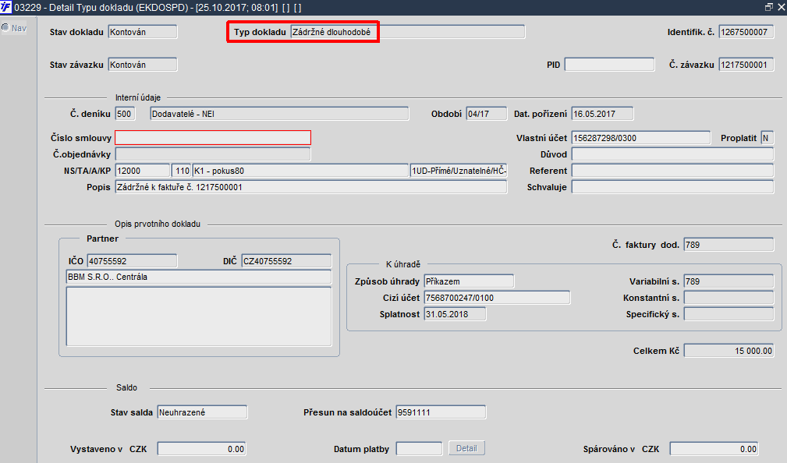Click the Vystaveno v CZK amount field

click(202, 449)
